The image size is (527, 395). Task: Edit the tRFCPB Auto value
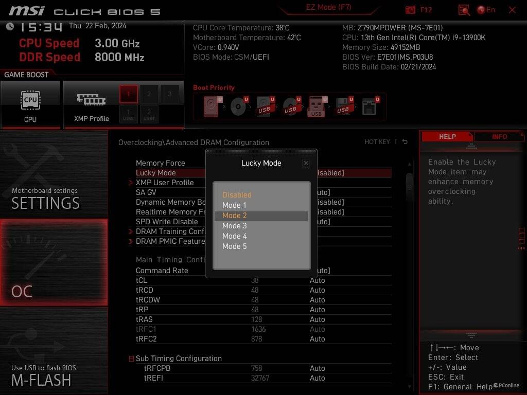(x=317, y=368)
